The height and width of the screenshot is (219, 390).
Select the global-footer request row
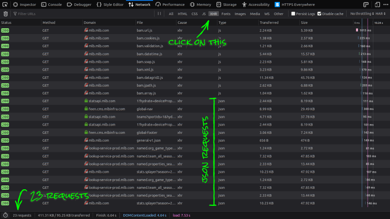195,132
